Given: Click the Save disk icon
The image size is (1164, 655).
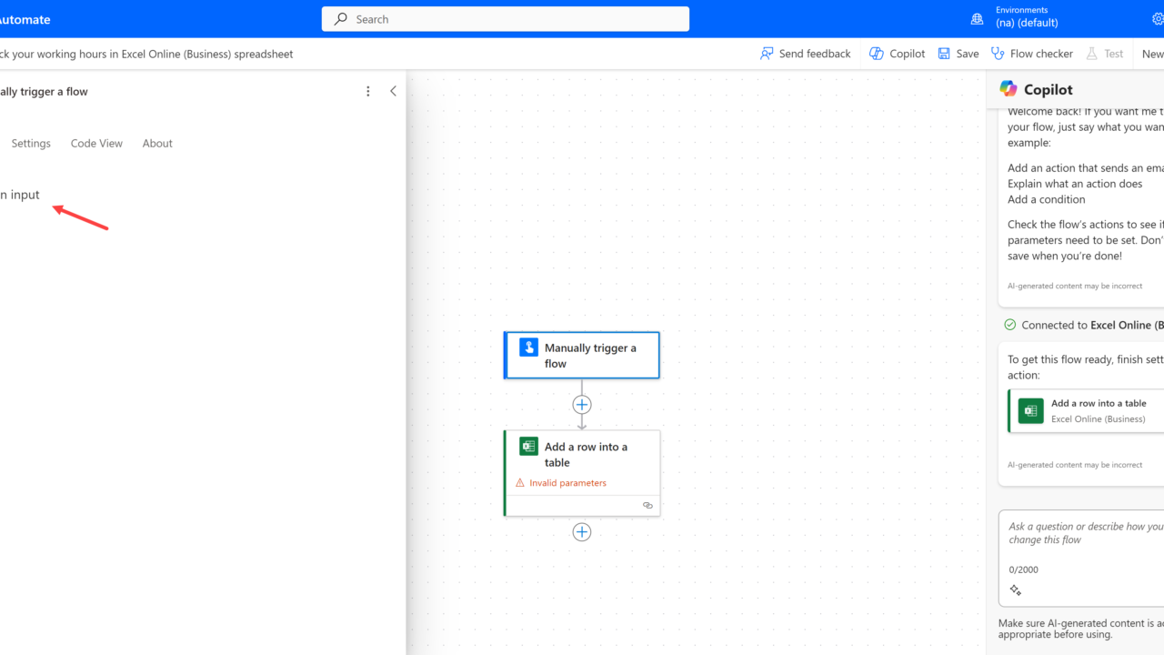Looking at the screenshot, I should click(944, 54).
